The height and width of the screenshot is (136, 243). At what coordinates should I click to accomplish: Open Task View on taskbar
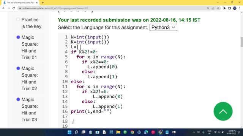tap(84, 132)
